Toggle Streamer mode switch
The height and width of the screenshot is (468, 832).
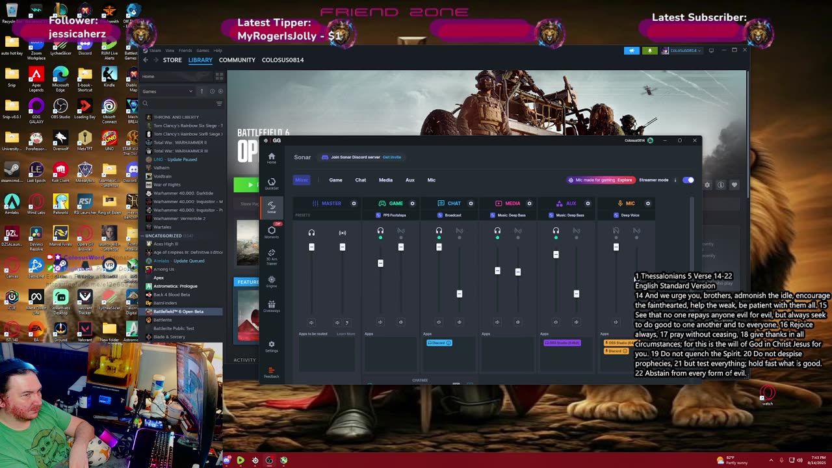pyautogui.click(x=688, y=180)
